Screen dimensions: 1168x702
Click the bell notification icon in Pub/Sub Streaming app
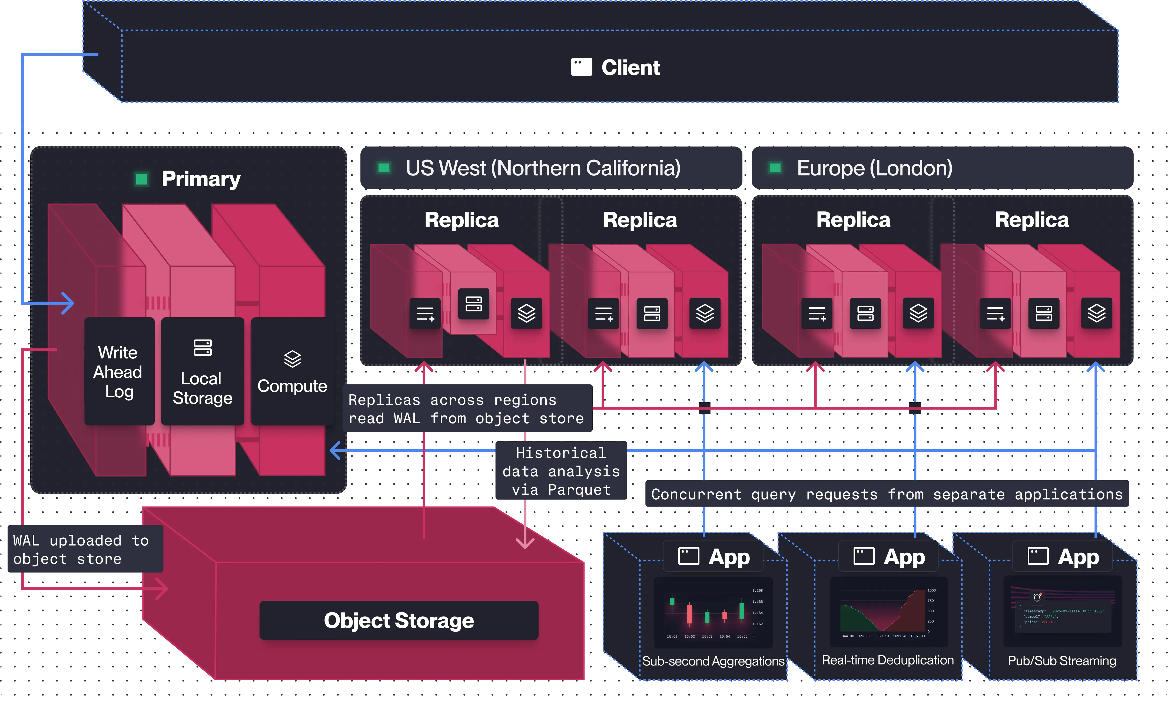1037,597
